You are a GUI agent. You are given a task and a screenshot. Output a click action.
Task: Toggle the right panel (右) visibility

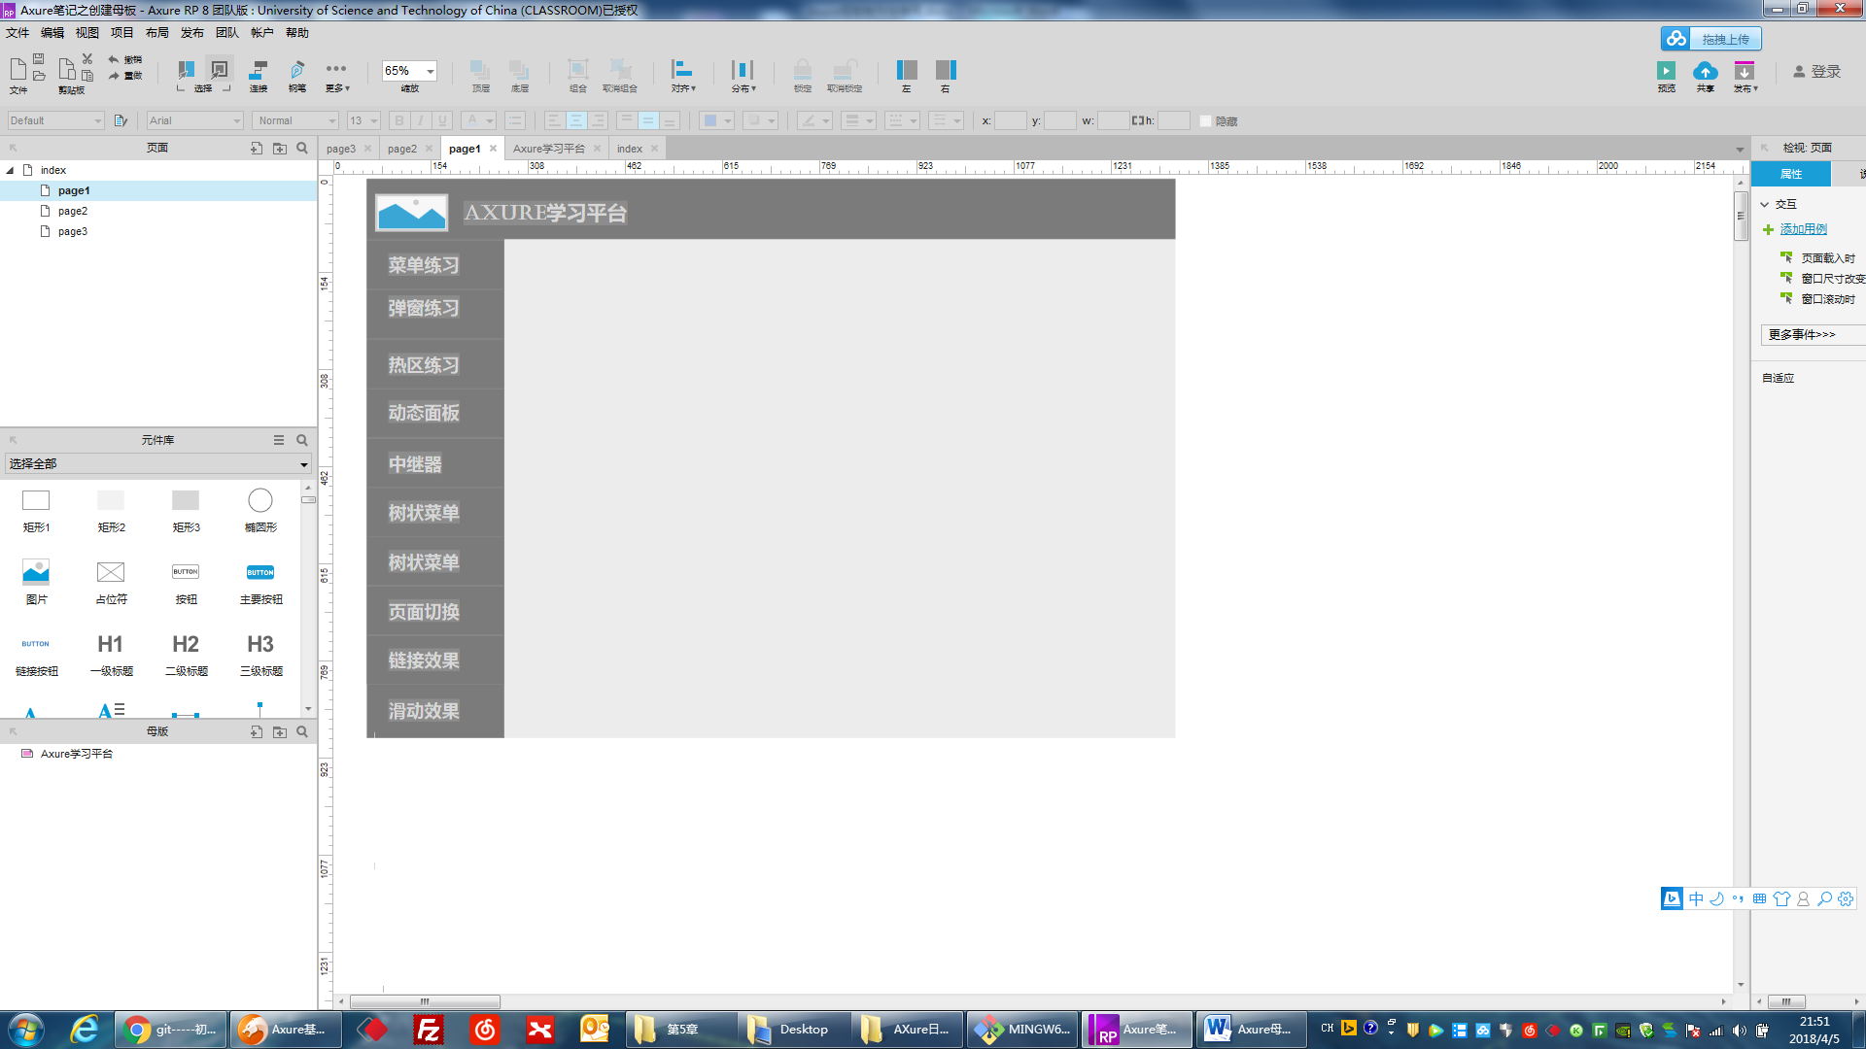point(946,70)
